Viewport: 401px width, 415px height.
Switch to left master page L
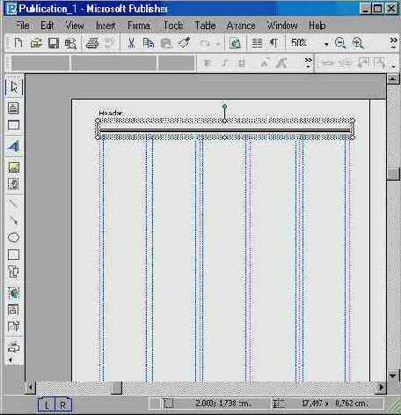[x=47, y=405]
